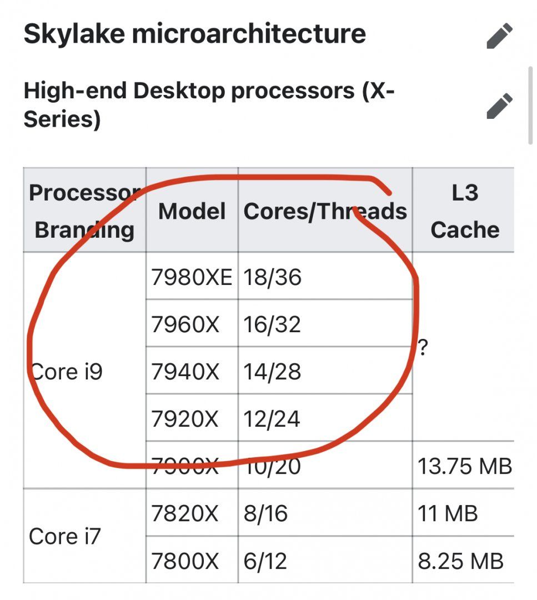Click the Cores/Threads column header
The height and width of the screenshot is (600, 537).
[325, 210]
